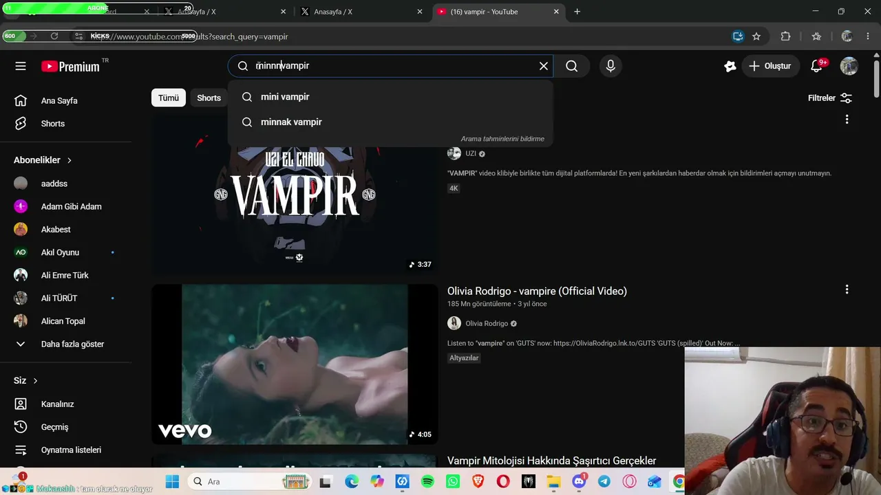Bookmark this page with the star
This screenshot has height=495, width=881.
756,36
